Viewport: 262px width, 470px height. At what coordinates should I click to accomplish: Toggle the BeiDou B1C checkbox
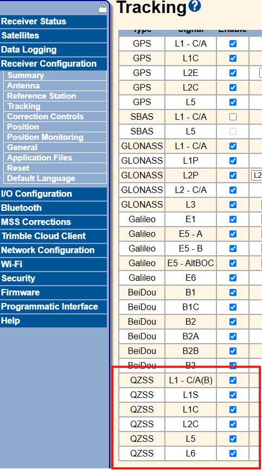pos(233,307)
